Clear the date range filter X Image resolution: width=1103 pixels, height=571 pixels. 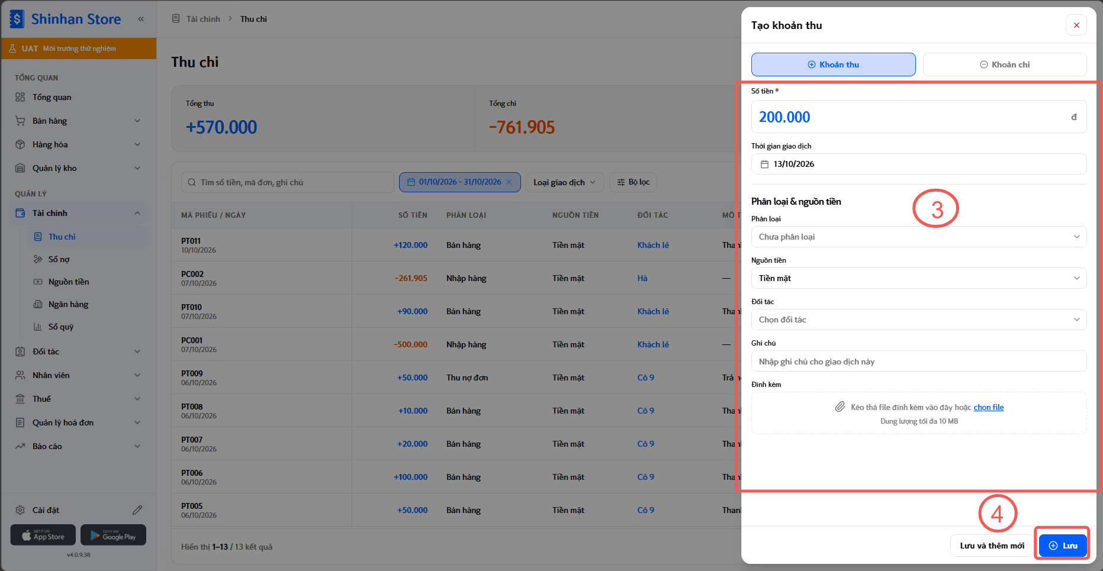coord(509,182)
